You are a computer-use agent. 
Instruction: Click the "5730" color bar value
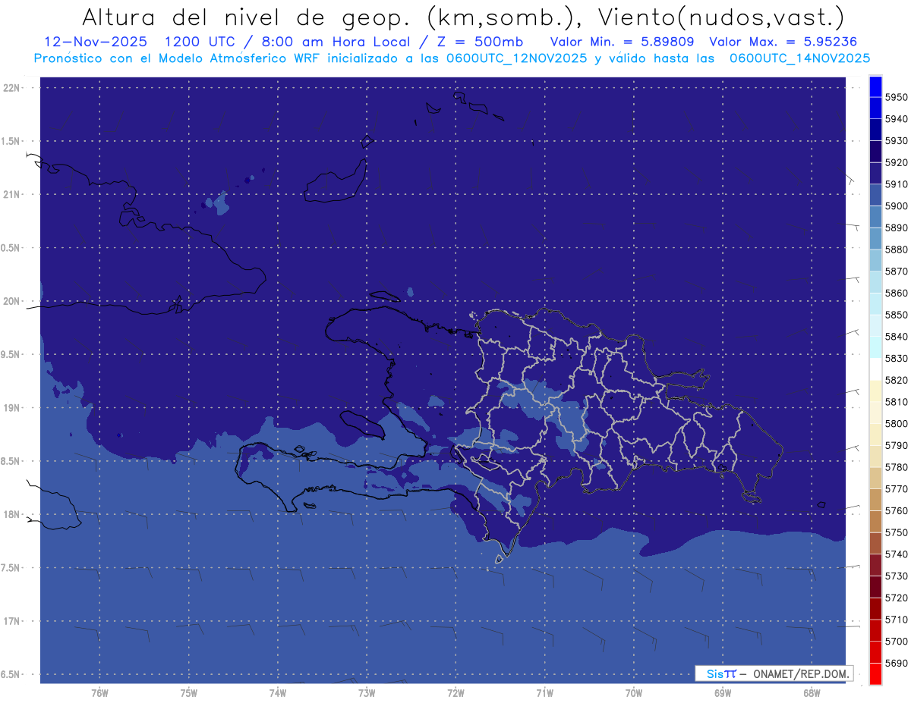click(x=897, y=576)
